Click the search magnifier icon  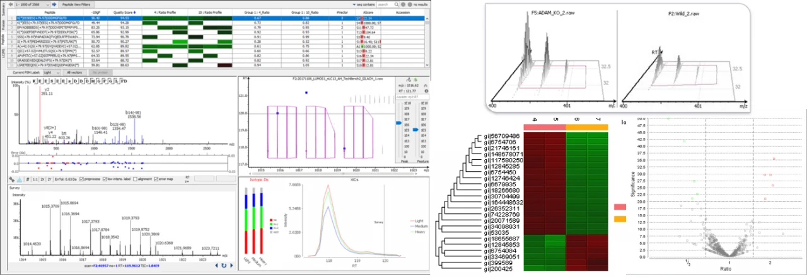(x=397, y=4)
